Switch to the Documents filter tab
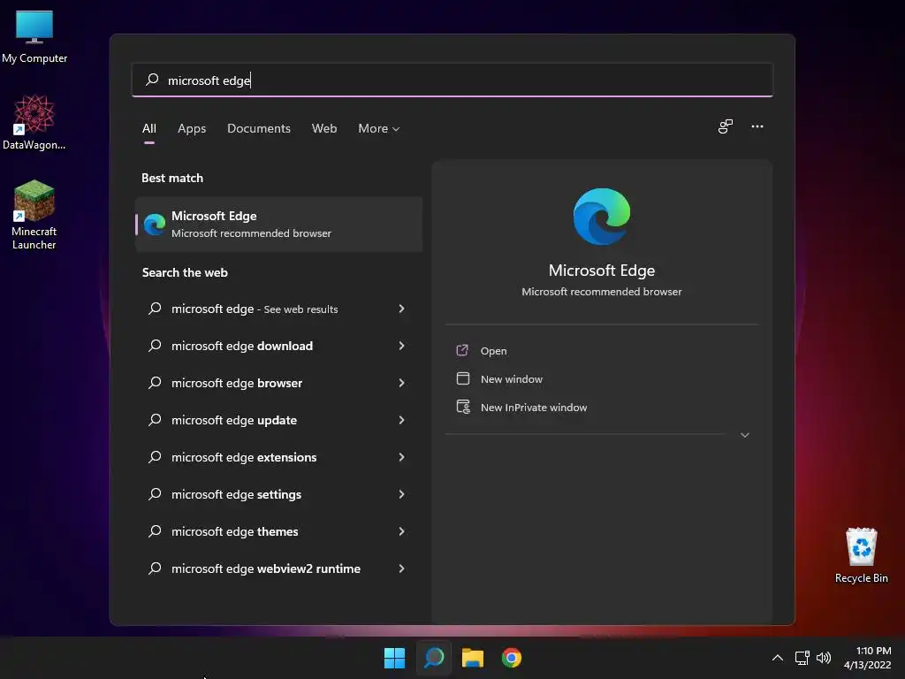 pos(259,129)
